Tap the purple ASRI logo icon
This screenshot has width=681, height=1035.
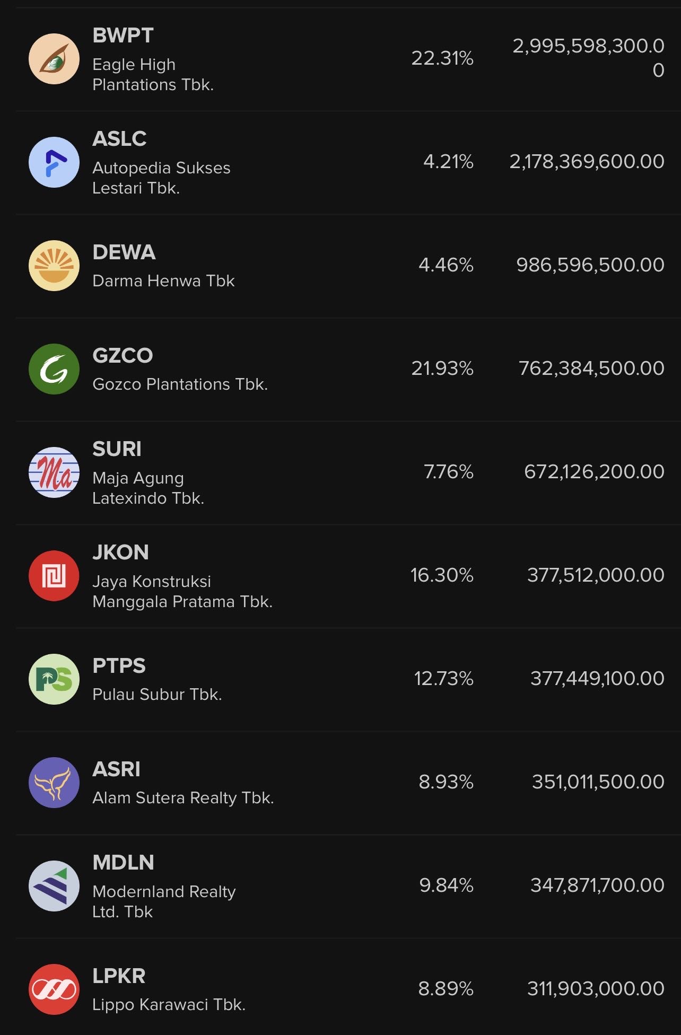(x=54, y=783)
